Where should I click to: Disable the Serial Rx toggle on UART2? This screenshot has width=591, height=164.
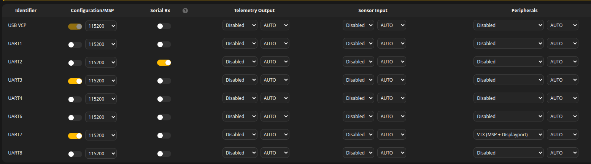coord(164,63)
